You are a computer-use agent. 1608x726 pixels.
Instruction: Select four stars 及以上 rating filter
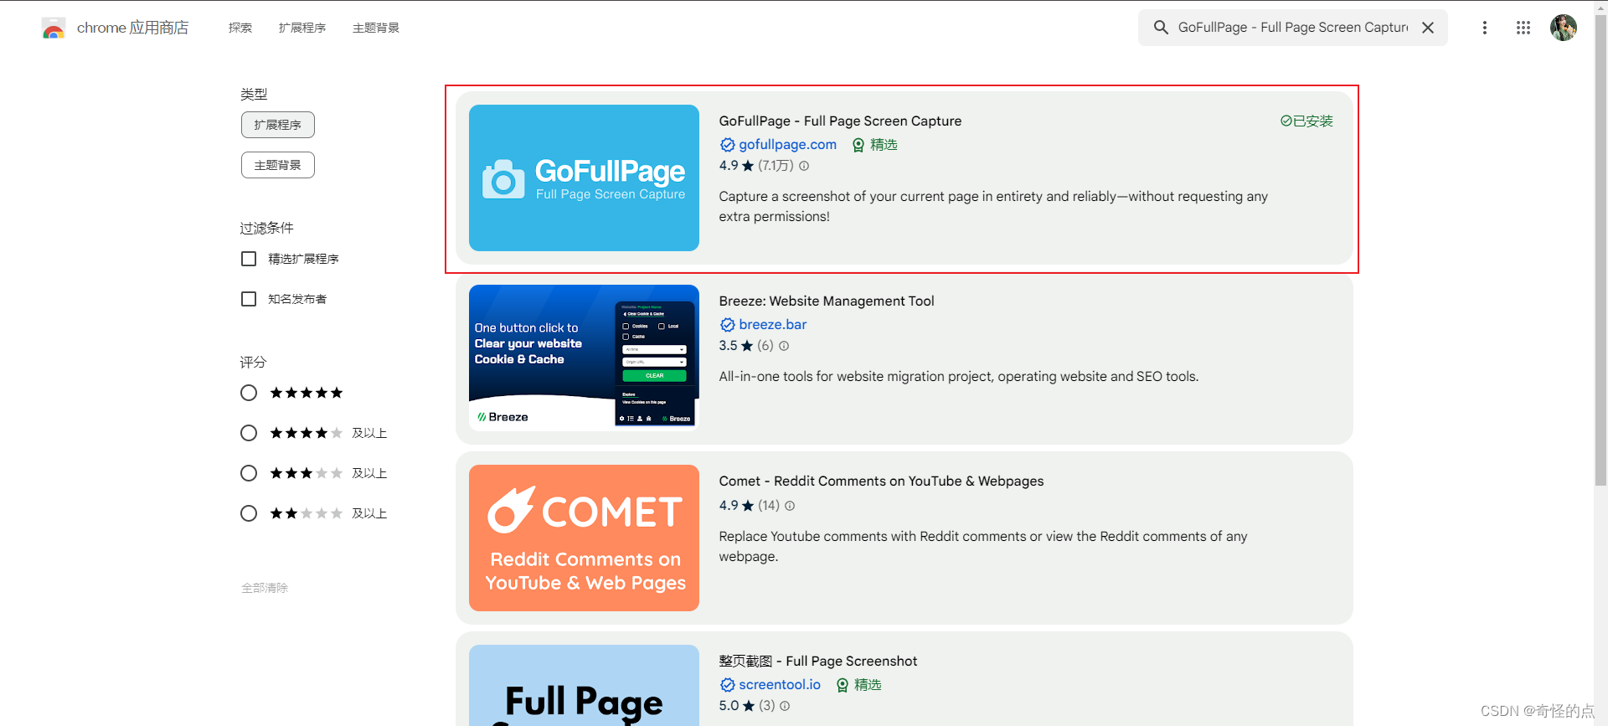(249, 433)
